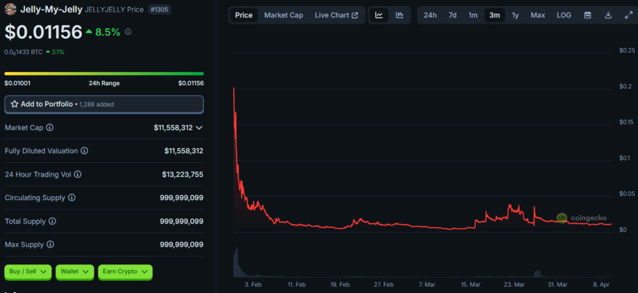Open the Live Chart link
The height and width of the screenshot is (293, 638).
coord(336,15)
